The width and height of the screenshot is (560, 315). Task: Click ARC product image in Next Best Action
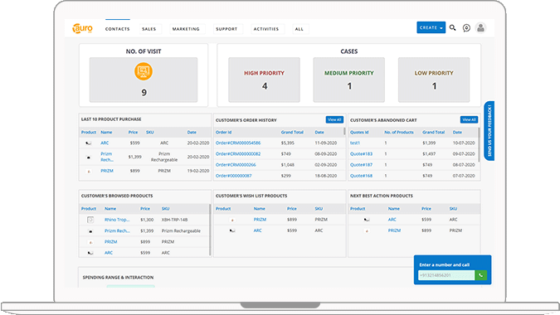coord(367,220)
